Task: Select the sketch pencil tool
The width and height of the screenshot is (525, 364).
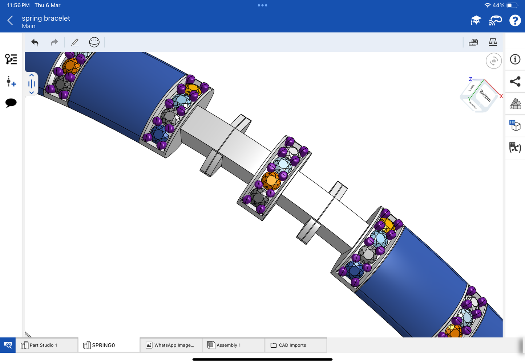Action: pos(75,42)
